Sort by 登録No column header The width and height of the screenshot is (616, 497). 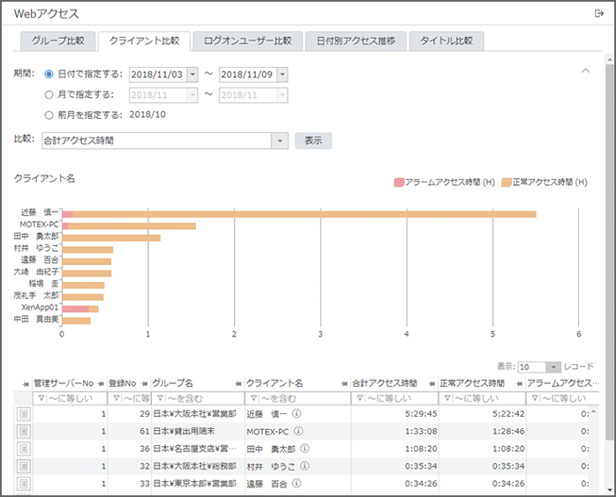click(123, 383)
